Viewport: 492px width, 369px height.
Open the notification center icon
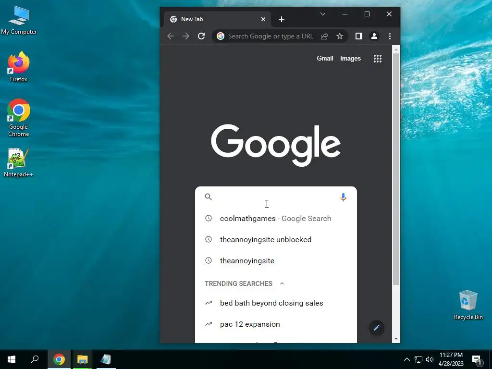477,359
